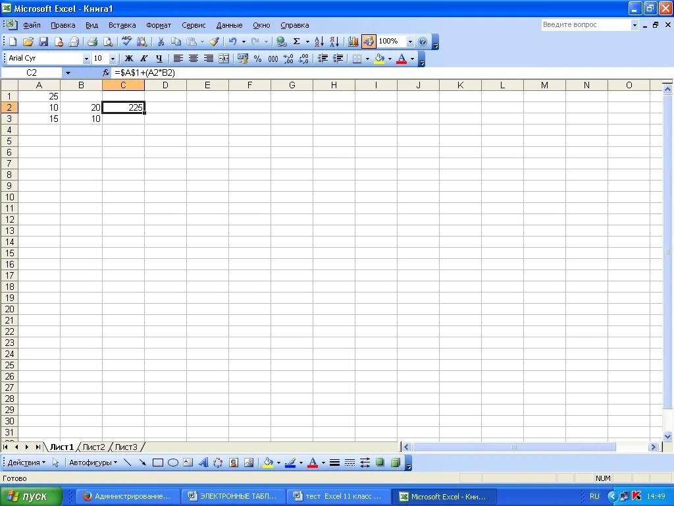The width and height of the screenshot is (674, 506).
Task: Toggle bold formatting with the Ж button
Action: click(129, 58)
